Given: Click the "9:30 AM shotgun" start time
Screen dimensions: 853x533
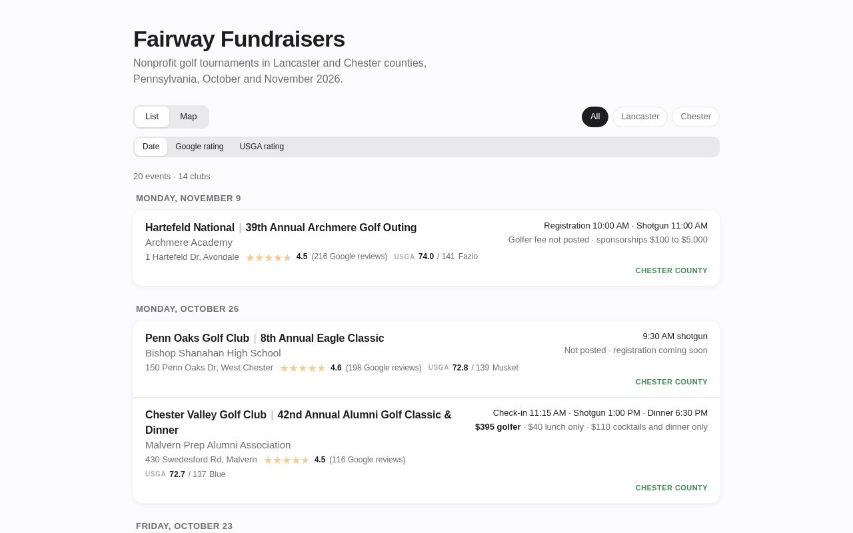Looking at the screenshot, I should (x=675, y=336).
